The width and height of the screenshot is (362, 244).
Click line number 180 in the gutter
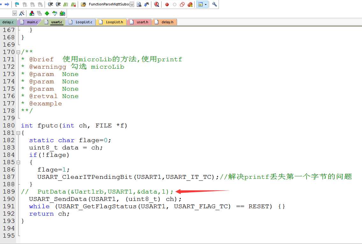click(x=9, y=126)
